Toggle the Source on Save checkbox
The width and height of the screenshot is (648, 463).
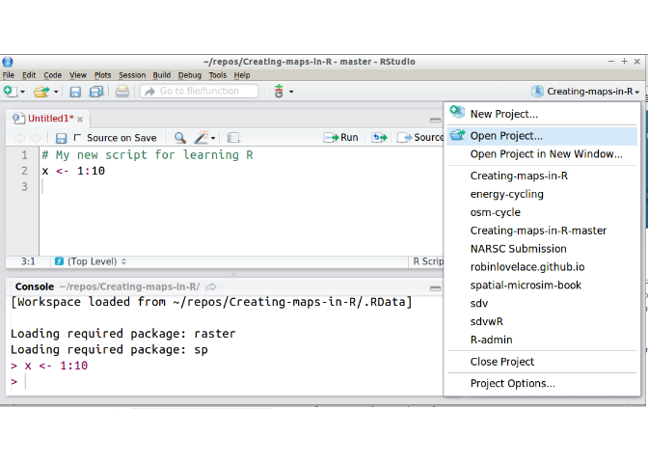pyautogui.click(x=77, y=137)
